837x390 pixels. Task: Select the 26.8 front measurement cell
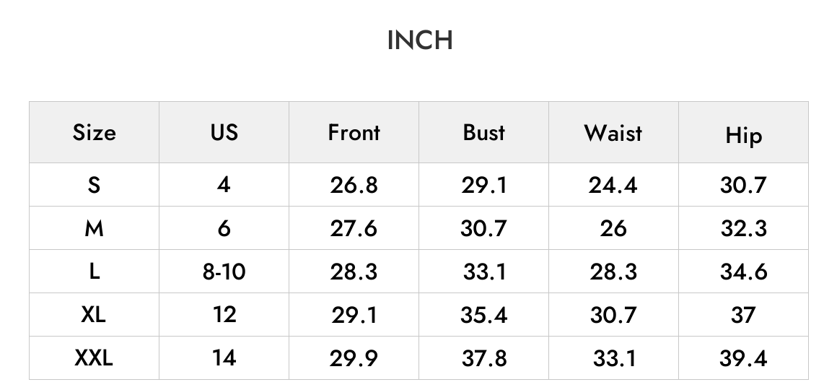coord(354,185)
